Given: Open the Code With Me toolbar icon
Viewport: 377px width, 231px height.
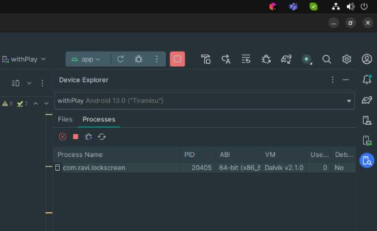Looking at the screenshot, I should [206, 59].
